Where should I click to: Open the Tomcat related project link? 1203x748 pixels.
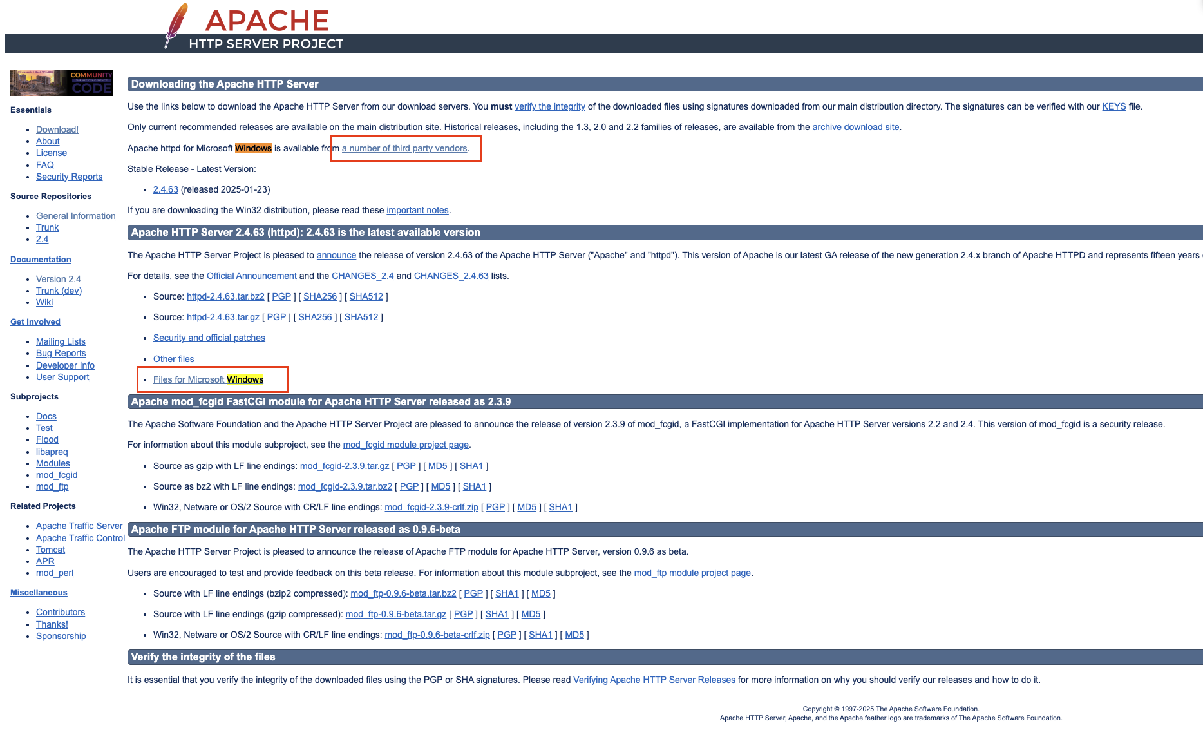pos(50,550)
